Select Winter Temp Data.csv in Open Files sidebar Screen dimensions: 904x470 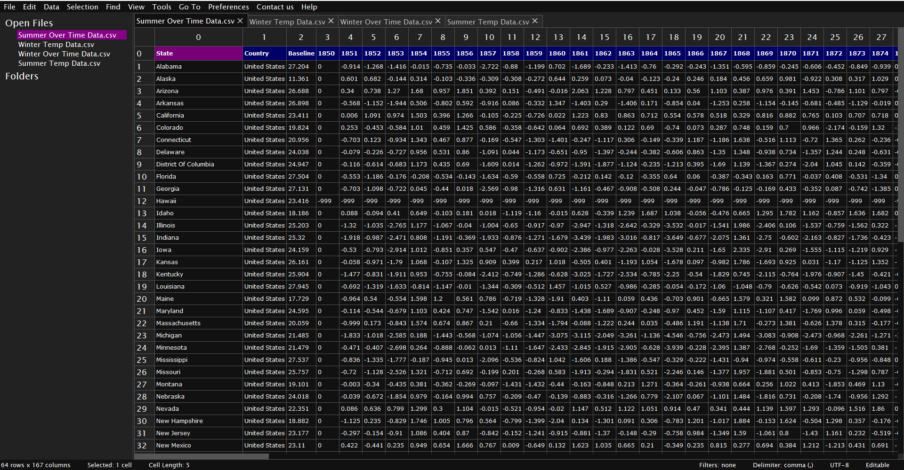[56, 45]
